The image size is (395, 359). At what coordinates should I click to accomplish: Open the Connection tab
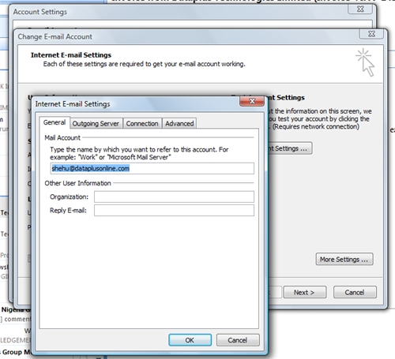142,123
